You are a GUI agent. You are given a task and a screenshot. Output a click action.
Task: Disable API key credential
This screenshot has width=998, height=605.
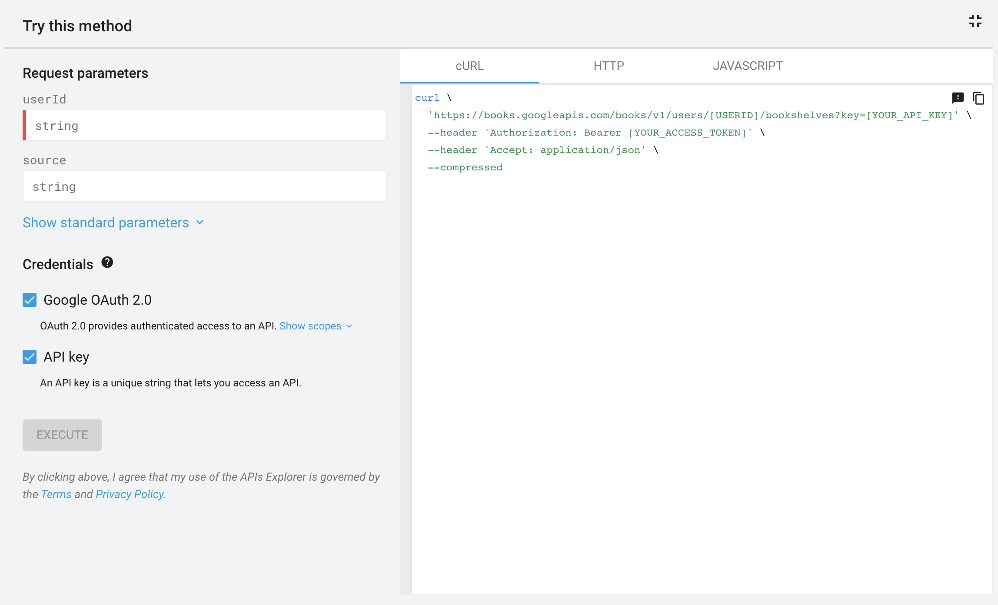pos(29,357)
